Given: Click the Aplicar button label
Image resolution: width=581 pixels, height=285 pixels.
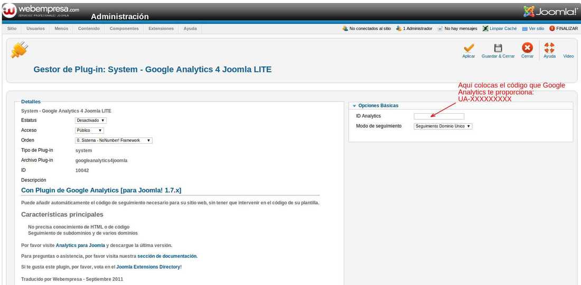Looking at the screenshot, I should pyautogui.click(x=468, y=56).
